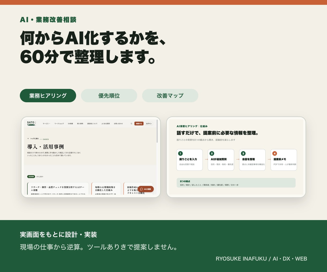Viewport: 327px width, 272px height.
Task: Click the step 1 number badge
Action: pyautogui.click(x=180, y=153)
